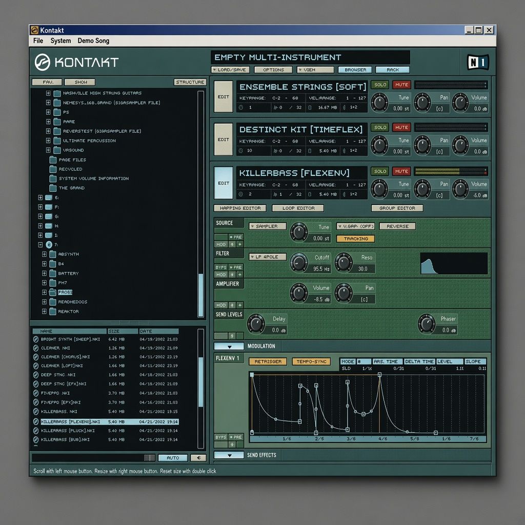
Task: Click the Kontakt logo icon in header
Action: 43,62
